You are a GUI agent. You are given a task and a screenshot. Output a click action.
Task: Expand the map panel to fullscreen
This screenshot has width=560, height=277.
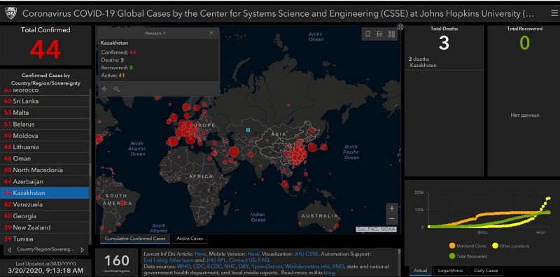(400, 27)
